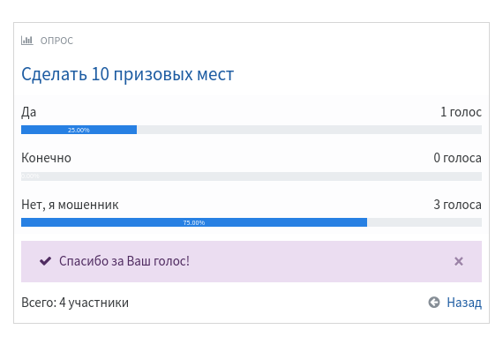Image resolution: width=503 pixels, height=337 pixels.
Task: Click the unfilled grey end of bottom bar
Action: 424,222
